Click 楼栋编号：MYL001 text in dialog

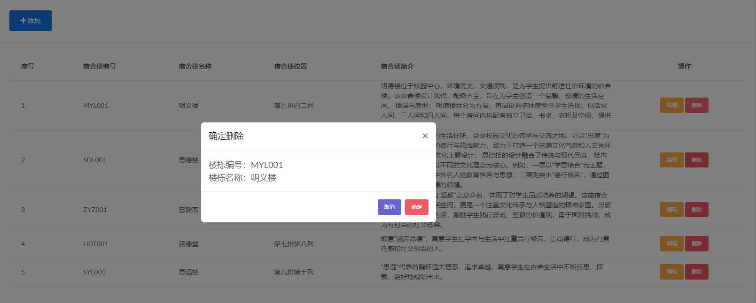click(x=246, y=165)
